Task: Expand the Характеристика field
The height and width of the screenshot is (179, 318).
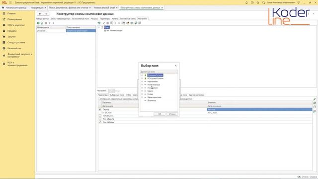Action: tap(142, 97)
